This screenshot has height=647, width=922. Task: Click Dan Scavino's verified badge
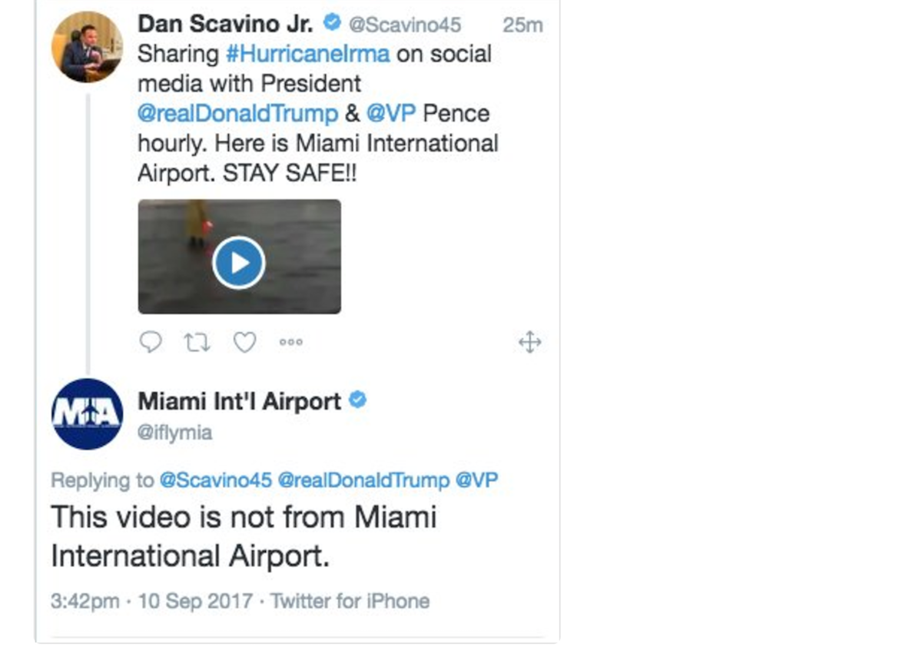click(332, 24)
